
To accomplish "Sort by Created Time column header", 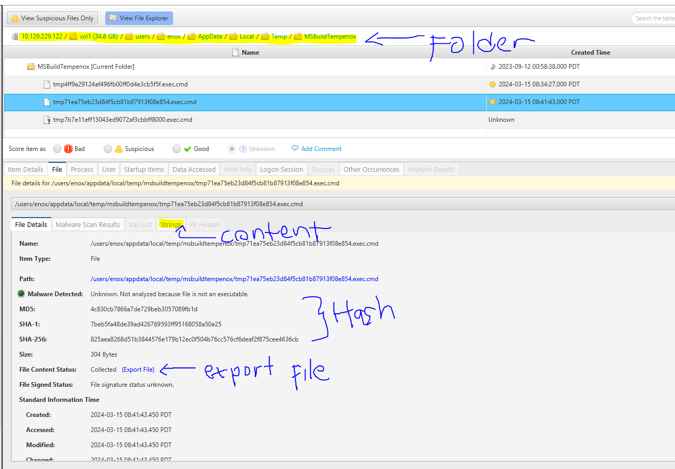I will coord(590,52).
